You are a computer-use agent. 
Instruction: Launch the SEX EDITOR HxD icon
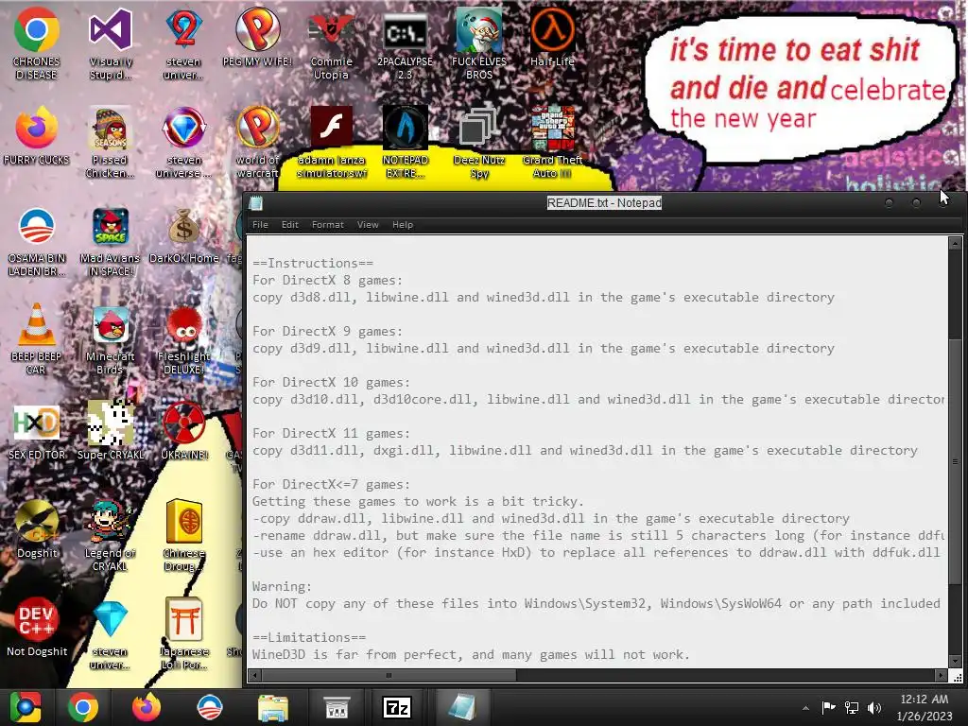(37, 431)
